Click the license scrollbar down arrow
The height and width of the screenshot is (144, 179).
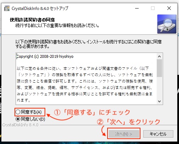(159, 101)
